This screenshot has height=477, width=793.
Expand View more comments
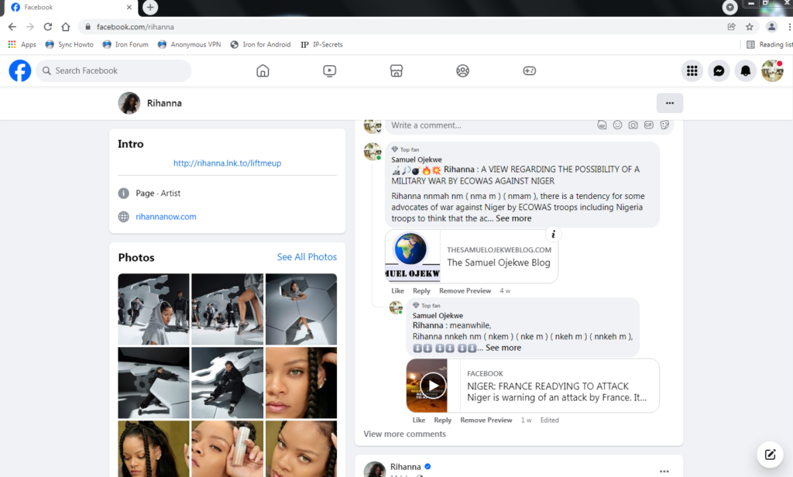404,434
